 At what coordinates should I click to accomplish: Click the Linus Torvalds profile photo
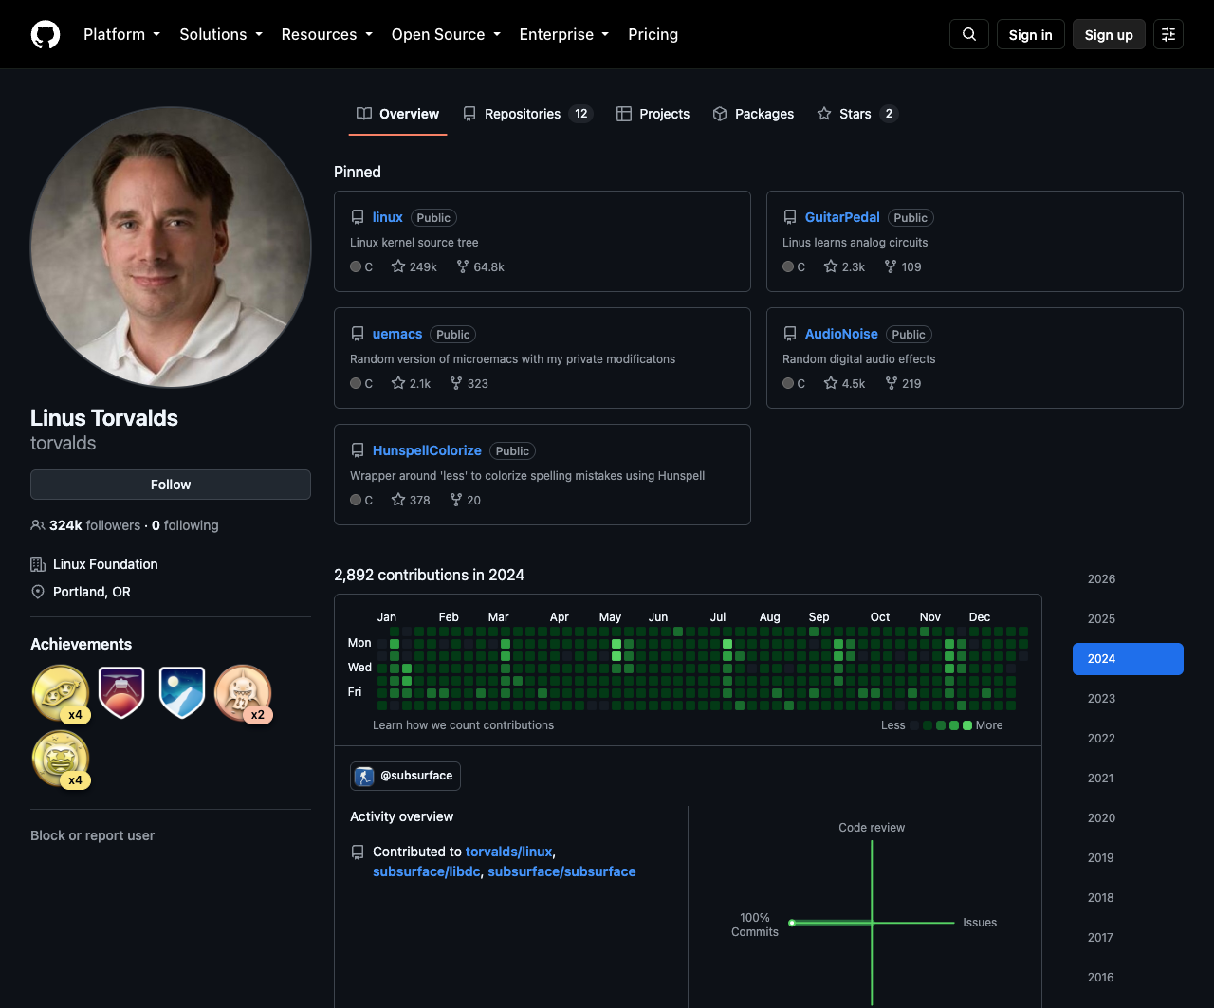click(171, 247)
